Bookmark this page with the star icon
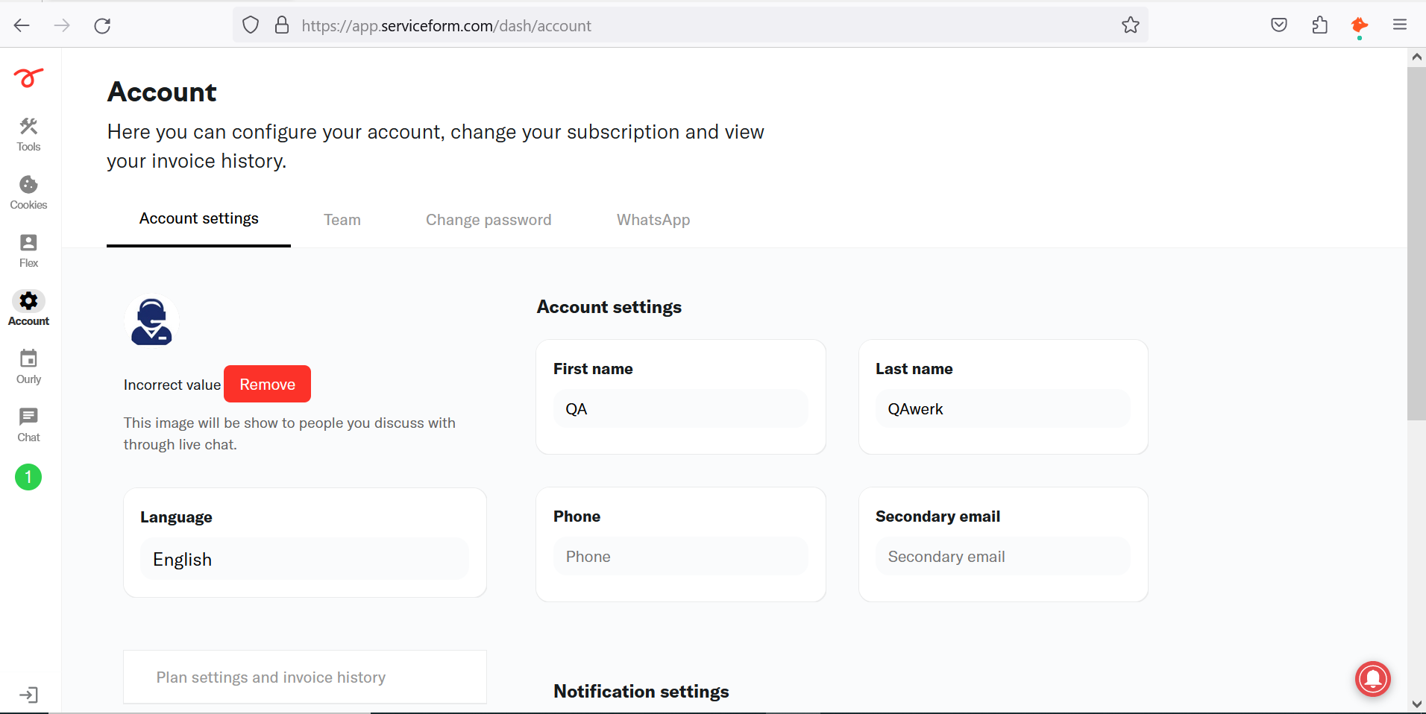The height and width of the screenshot is (714, 1426). (x=1131, y=25)
